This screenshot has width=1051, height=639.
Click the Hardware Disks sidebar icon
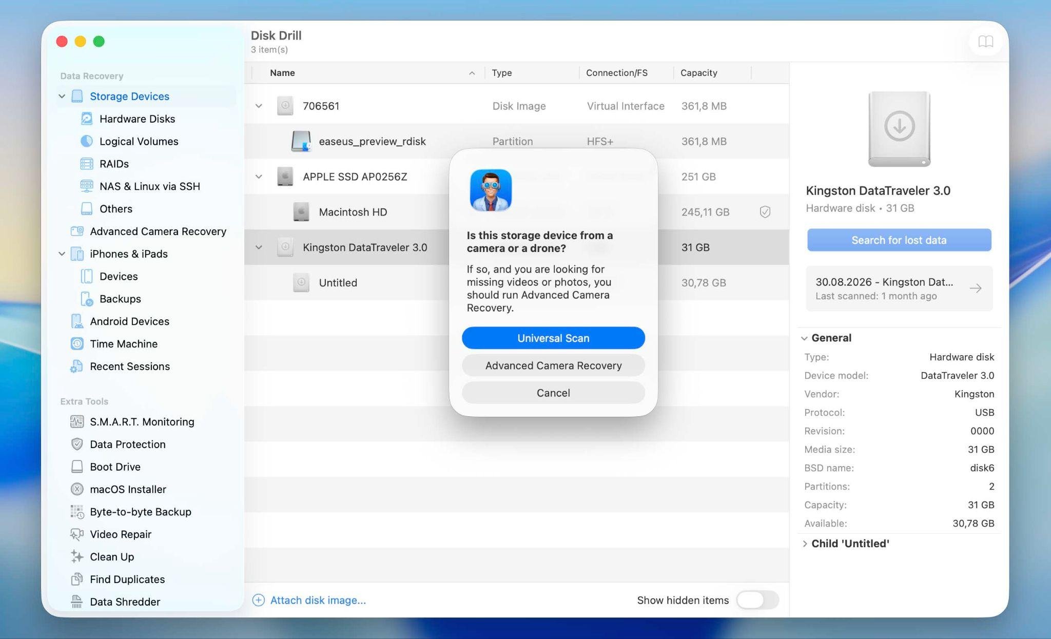87,119
